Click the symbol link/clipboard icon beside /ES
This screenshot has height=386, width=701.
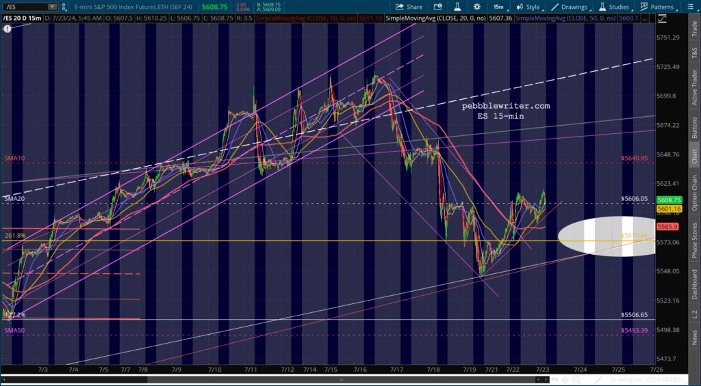[64, 7]
